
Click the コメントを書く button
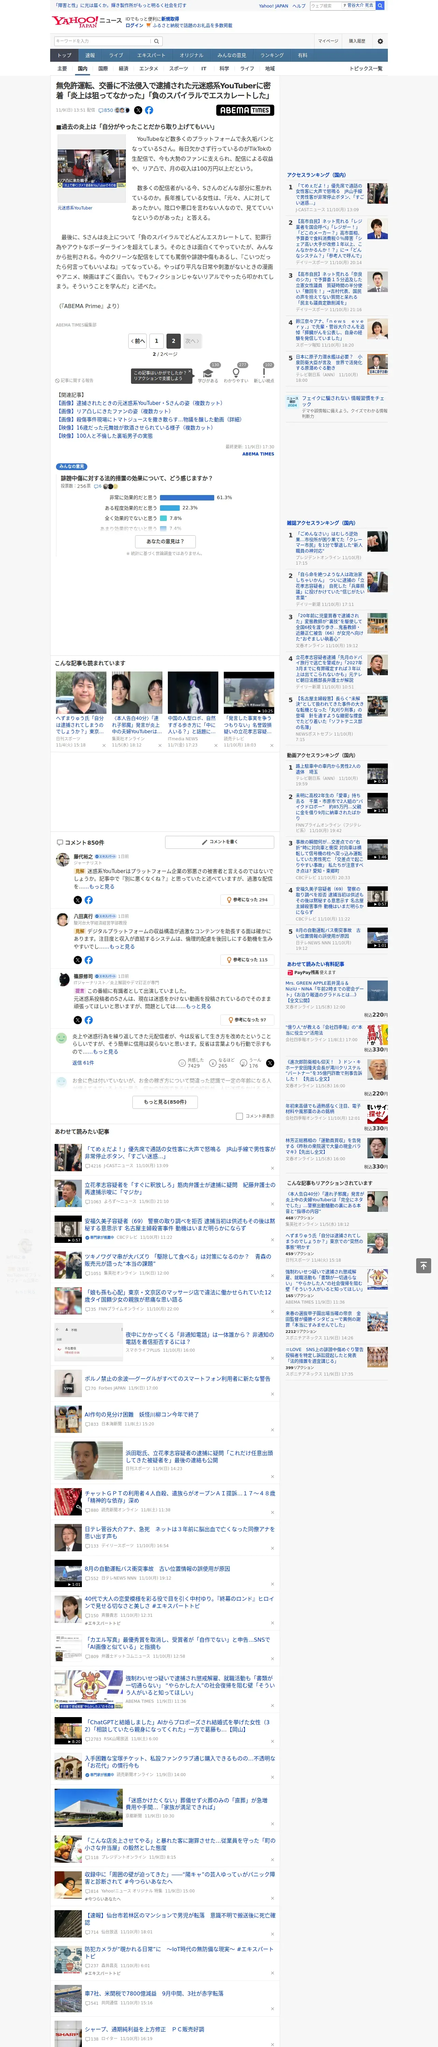tap(220, 842)
